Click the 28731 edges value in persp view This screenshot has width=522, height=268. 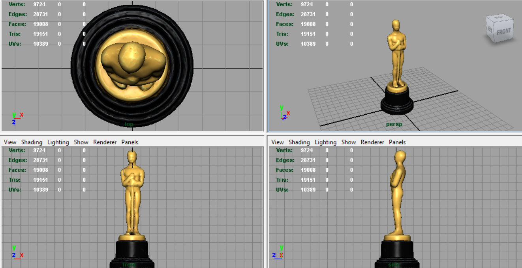pos(308,14)
